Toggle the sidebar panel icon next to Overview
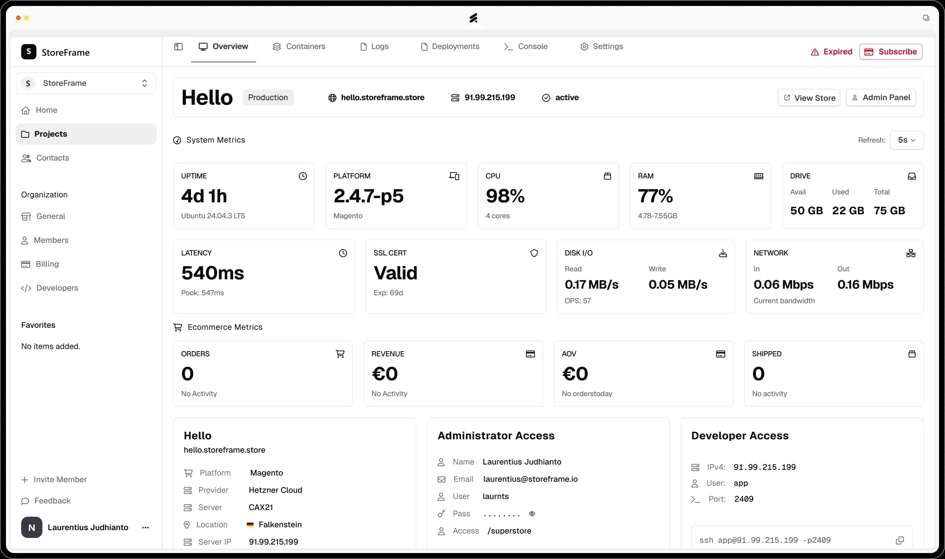The width and height of the screenshot is (945, 559). [178, 46]
